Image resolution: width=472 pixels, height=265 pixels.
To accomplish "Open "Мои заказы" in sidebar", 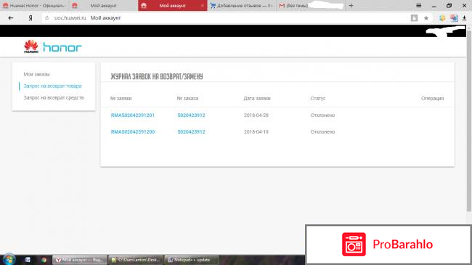I will click(x=37, y=74).
